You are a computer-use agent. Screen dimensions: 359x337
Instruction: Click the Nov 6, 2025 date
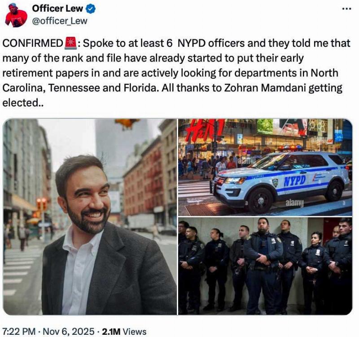pos(69,332)
